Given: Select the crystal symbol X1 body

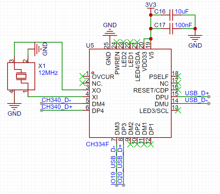Looking at the screenshot, I should 21,76.
